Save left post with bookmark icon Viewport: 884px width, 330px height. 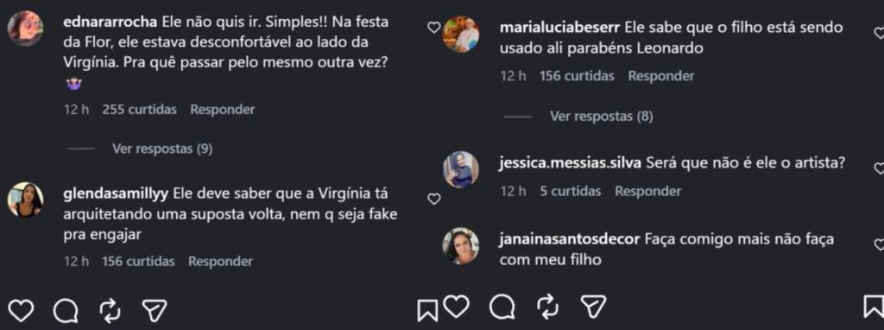coord(426,310)
